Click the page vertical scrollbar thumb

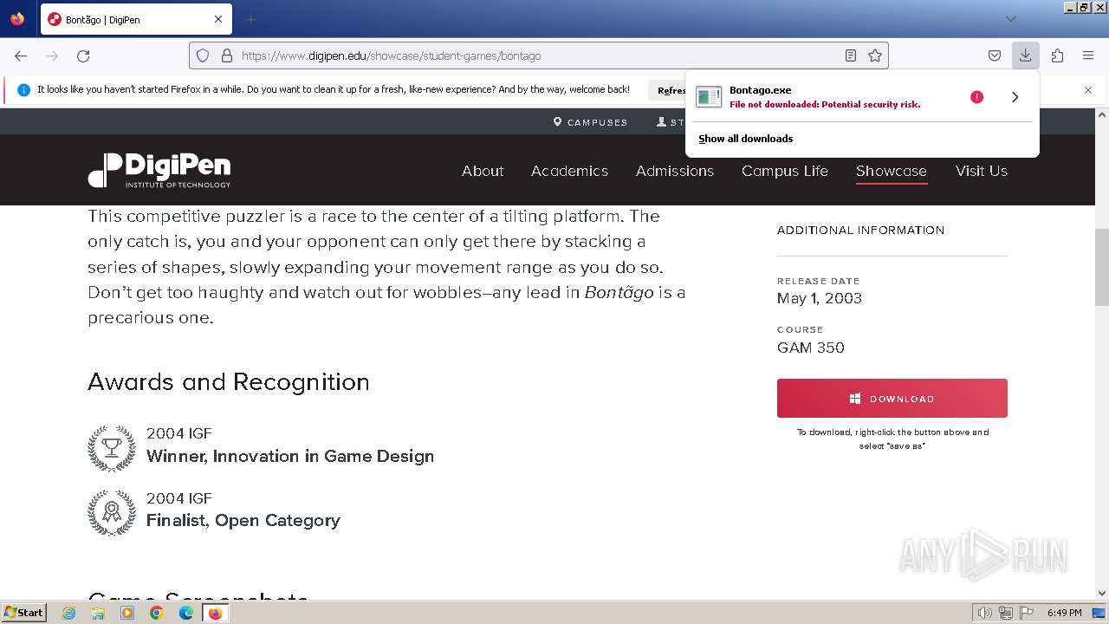(1102, 267)
